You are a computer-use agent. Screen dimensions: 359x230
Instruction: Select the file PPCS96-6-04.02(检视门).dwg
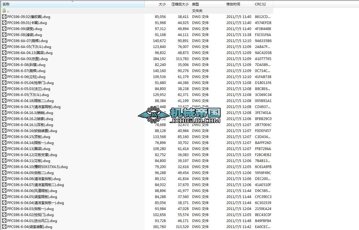pyautogui.click(x=4, y=215)
